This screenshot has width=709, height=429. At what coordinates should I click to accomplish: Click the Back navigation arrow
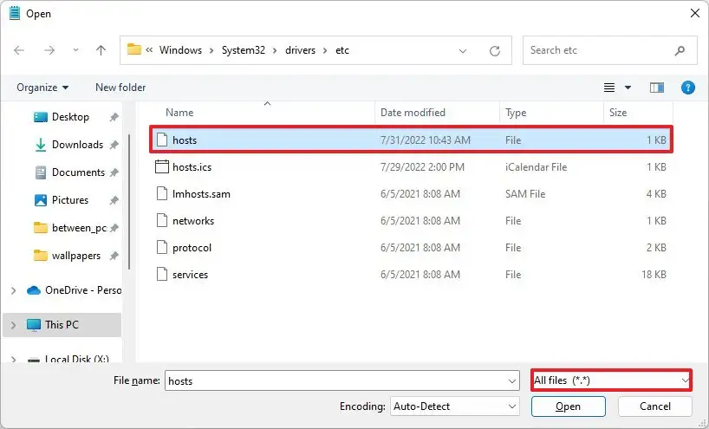(x=19, y=50)
